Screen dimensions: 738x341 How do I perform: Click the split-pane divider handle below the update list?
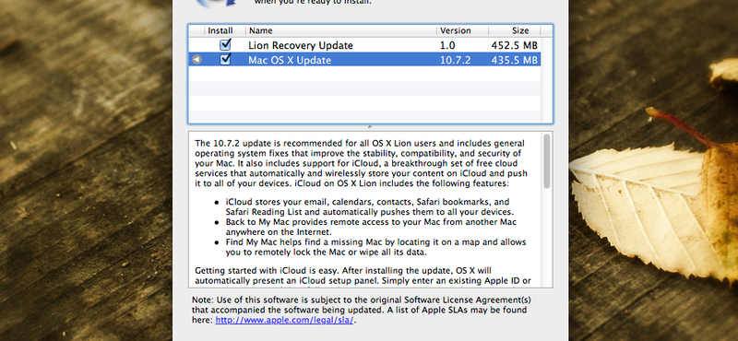(x=370, y=126)
